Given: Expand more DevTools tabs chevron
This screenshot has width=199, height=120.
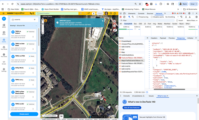Looking at the screenshot, I should [x=165, y=13].
